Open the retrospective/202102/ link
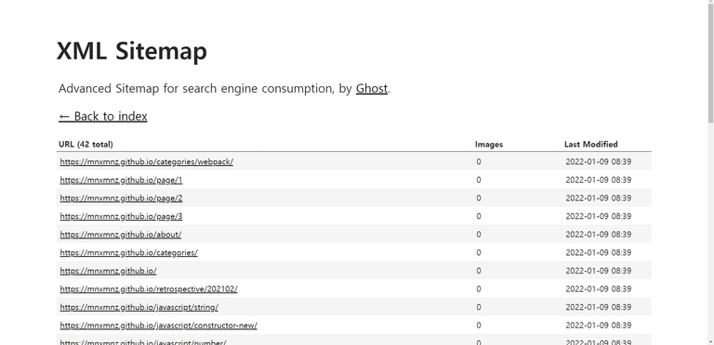This screenshot has height=345, width=714. (x=149, y=288)
